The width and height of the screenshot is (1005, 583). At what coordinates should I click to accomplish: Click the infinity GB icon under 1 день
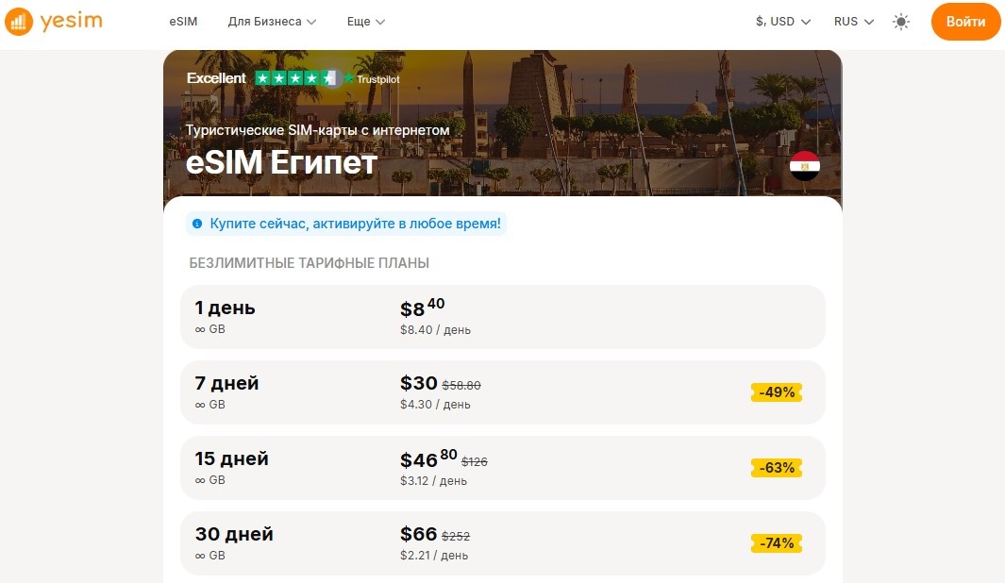pyautogui.click(x=198, y=328)
